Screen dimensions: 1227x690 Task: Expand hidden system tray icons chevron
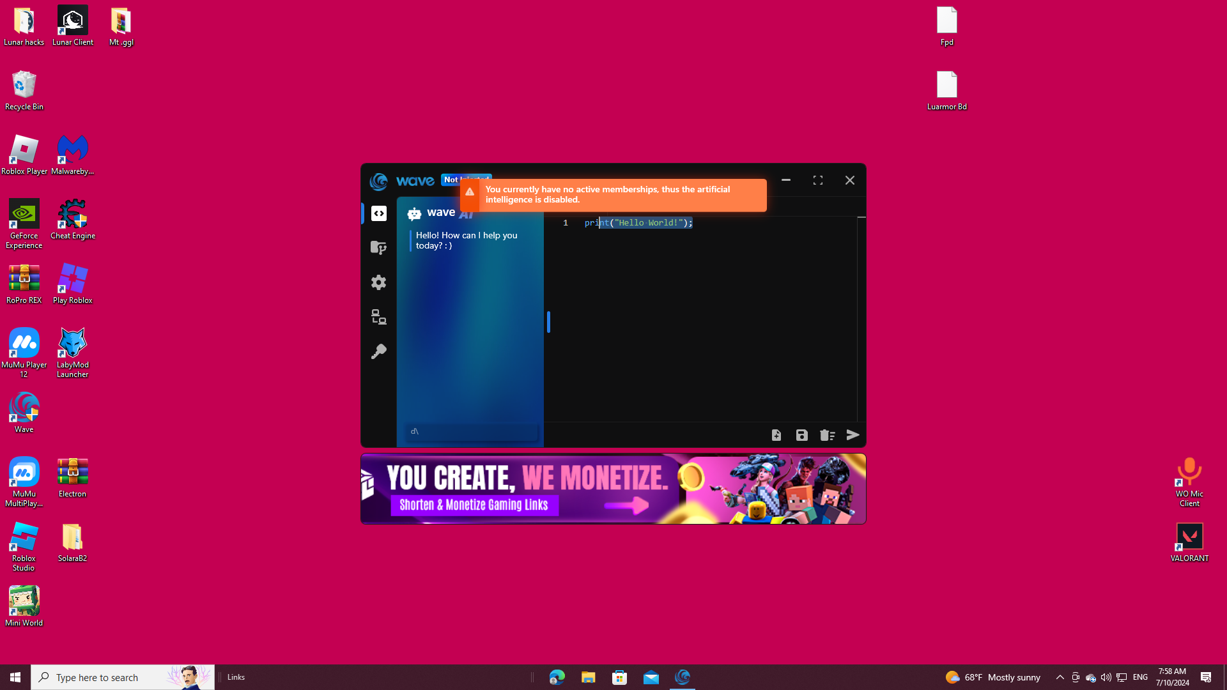(x=1060, y=677)
